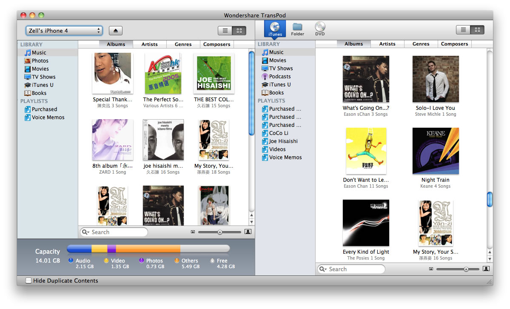Open iTunes U in device library
Image resolution: width=510 pixels, height=309 pixels.
click(48, 85)
